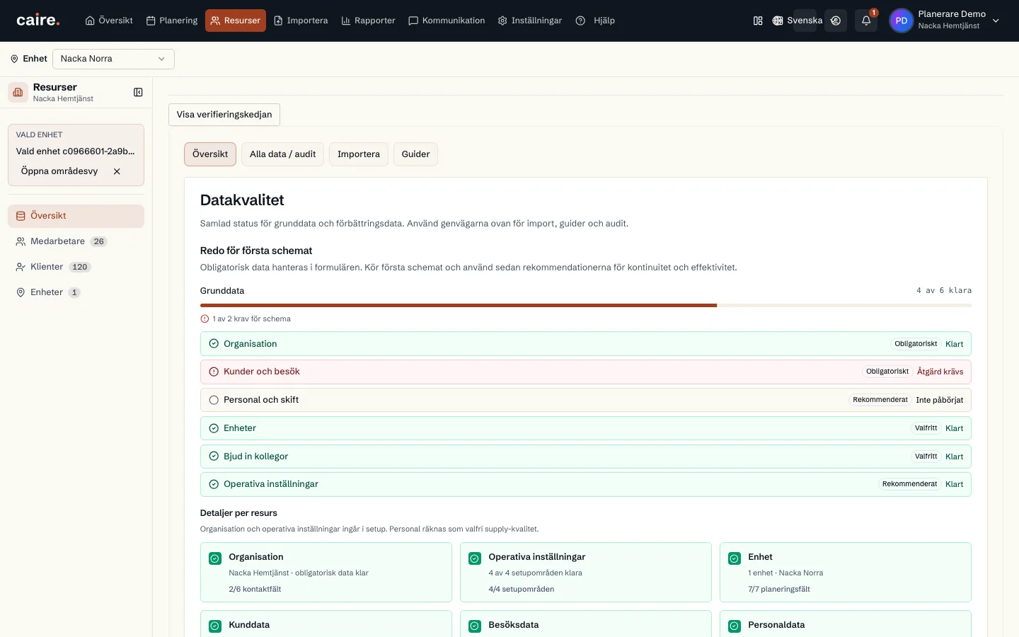
Task: Open the Personal och skift row
Action: click(586, 400)
